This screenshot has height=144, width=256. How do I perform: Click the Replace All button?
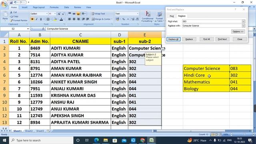pos(173,39)
